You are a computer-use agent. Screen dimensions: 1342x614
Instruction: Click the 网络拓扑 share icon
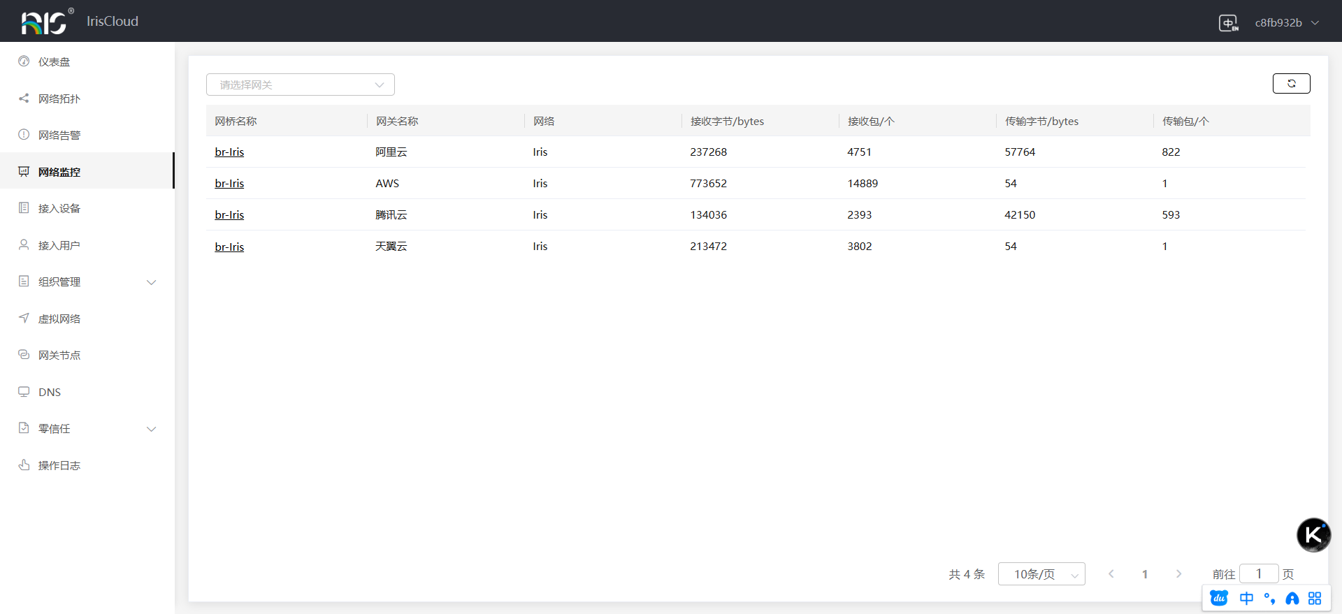tap(24, 98)
